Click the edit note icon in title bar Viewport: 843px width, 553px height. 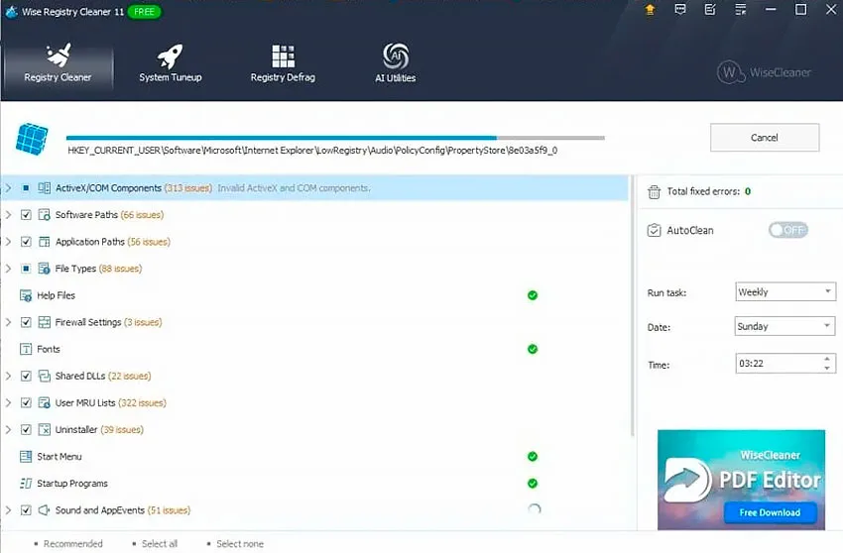710,10
